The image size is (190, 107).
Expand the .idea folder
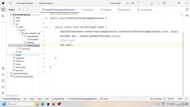point(11,18)
